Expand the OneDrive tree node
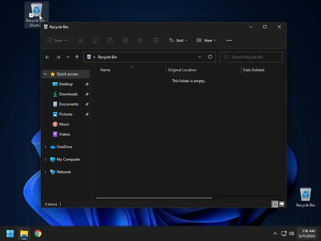The height and width of the screenshot is (241, 321). click(45, 147)
